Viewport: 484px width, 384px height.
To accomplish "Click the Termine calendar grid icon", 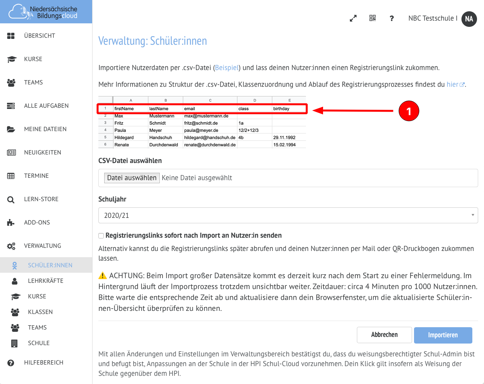I will click(x=11, y=176).
